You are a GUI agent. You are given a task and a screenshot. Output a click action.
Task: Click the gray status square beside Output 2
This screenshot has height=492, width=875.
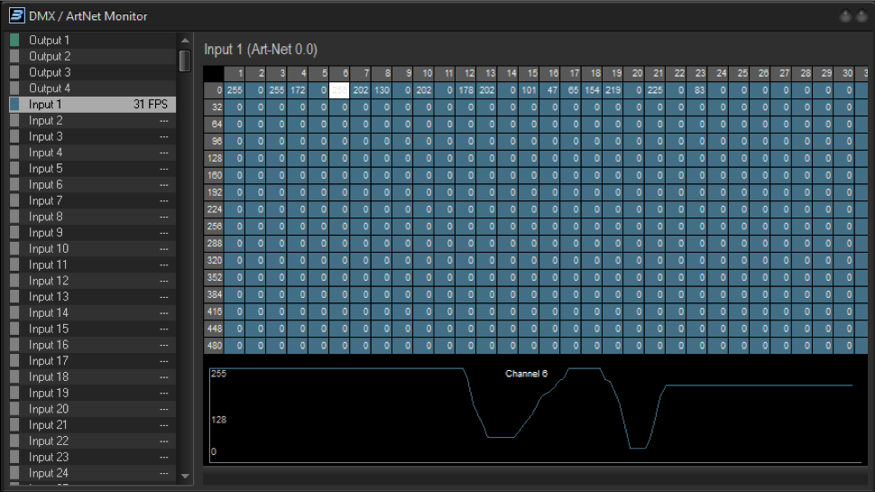point(14,56)
